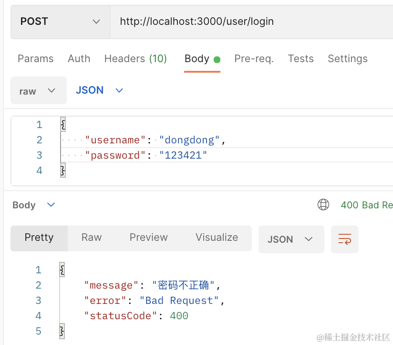Click the 400 Bad Request status

[366, 205]
